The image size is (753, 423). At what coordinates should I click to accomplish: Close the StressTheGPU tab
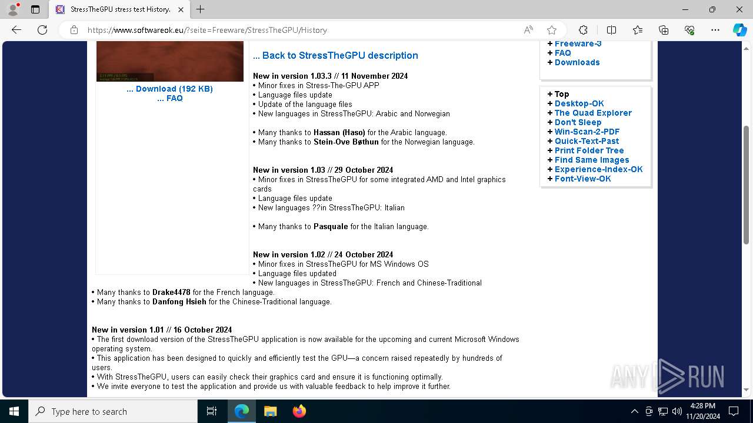[181, 9]
